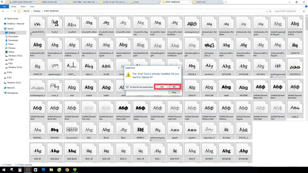
Task: Refresh the FONT WINDOWS folder
Action: pos(270,11)
